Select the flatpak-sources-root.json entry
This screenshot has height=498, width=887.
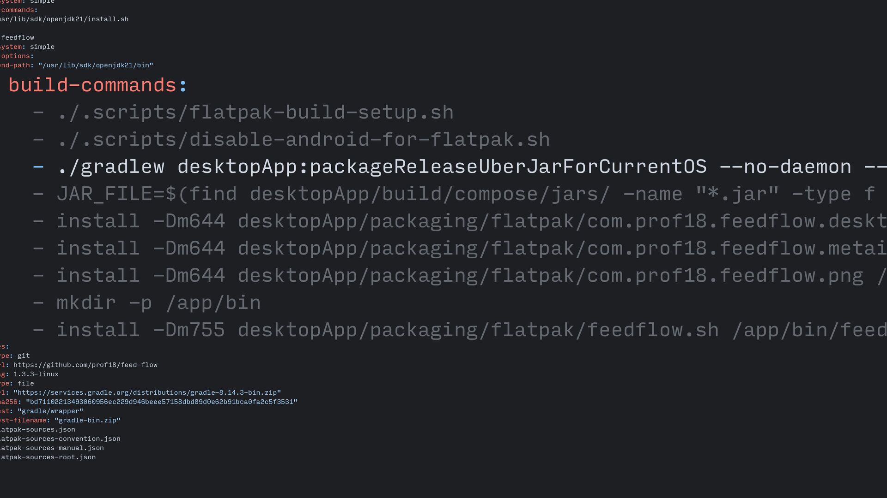[48, 457]
